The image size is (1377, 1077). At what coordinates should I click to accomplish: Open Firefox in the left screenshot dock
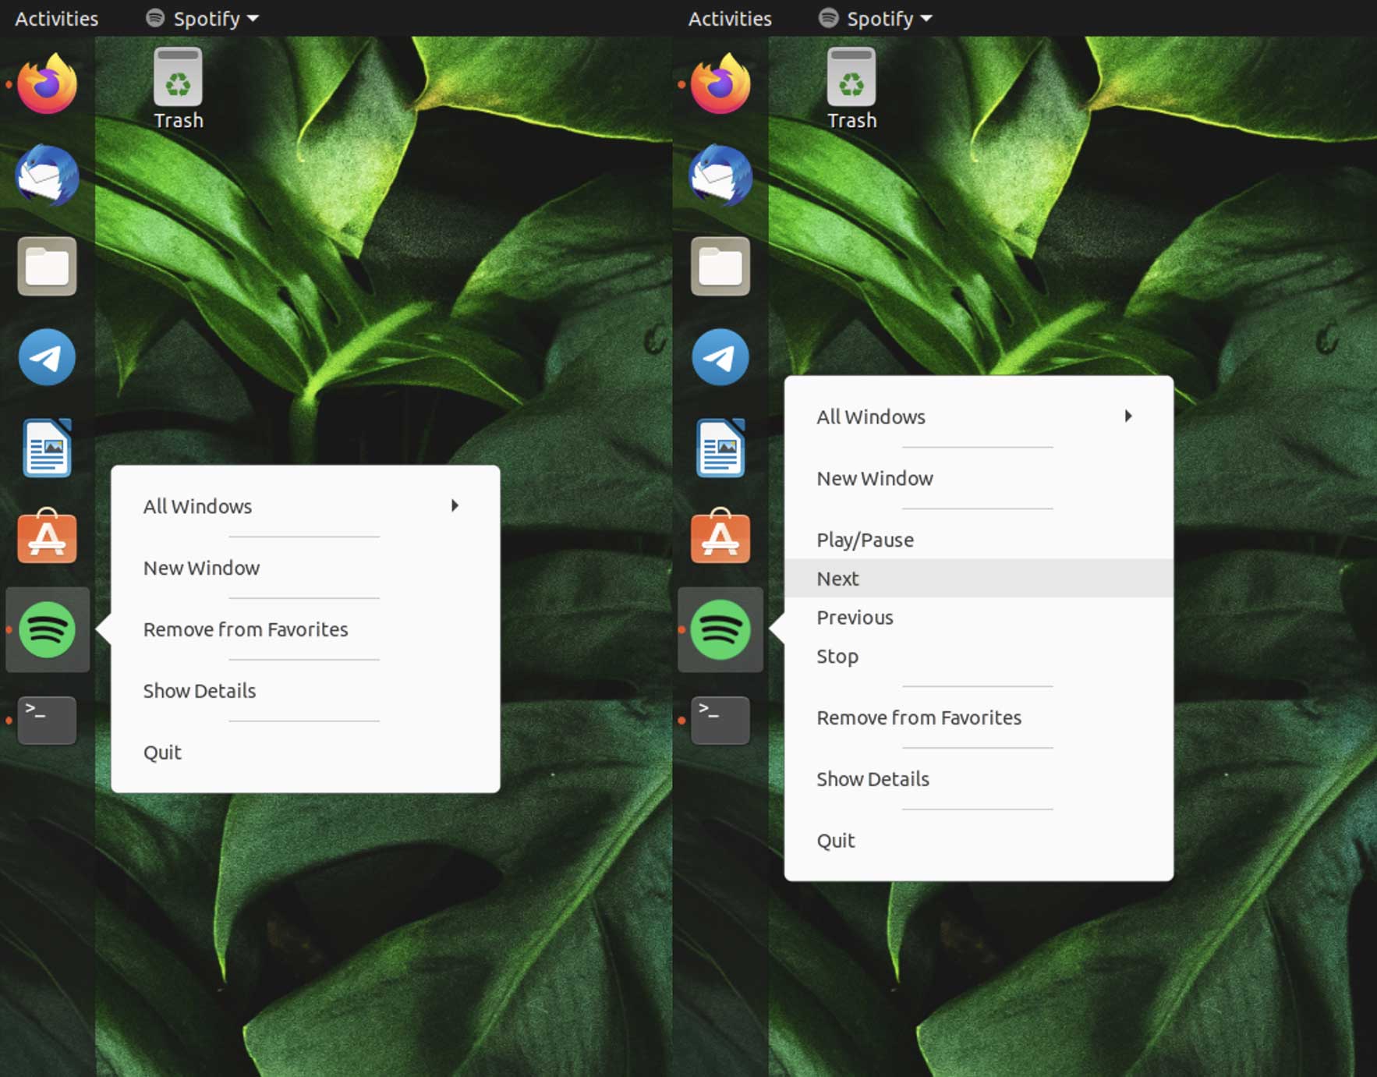pyautogui.click(x=47, y=84)
